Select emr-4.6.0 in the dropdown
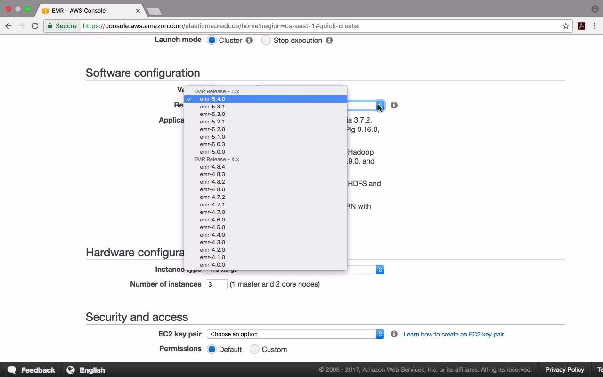 click(266, 220)
